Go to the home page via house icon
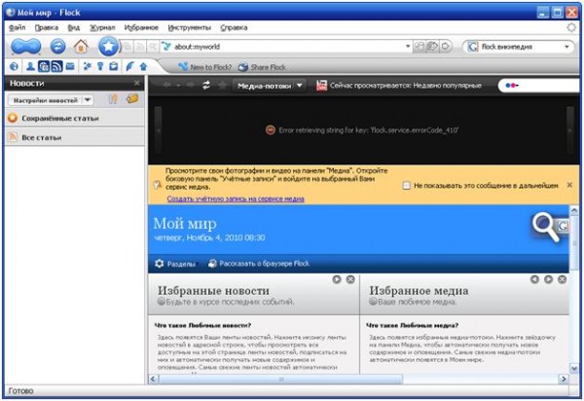 (81, 47)
